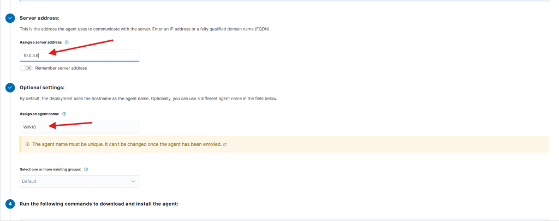Click the Run the following commands heading

[x=99, y=204]
